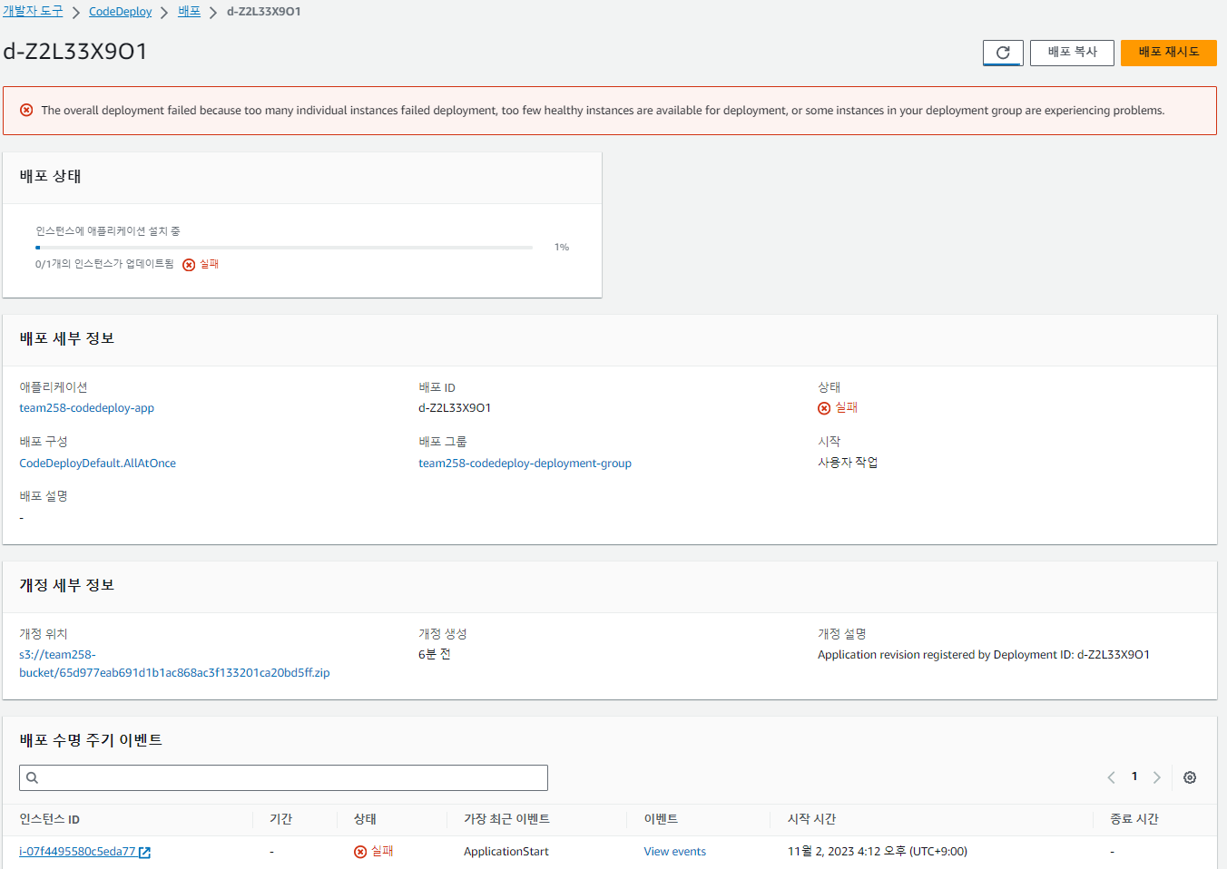
Task: Open instance i-07f4495580c5eda77 link
Action: pyautogui.click(x=77, y=852)
